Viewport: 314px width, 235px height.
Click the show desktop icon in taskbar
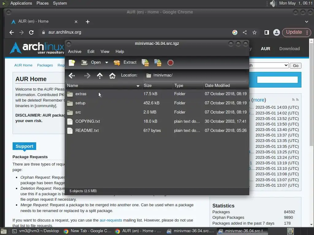pos(4,231)
